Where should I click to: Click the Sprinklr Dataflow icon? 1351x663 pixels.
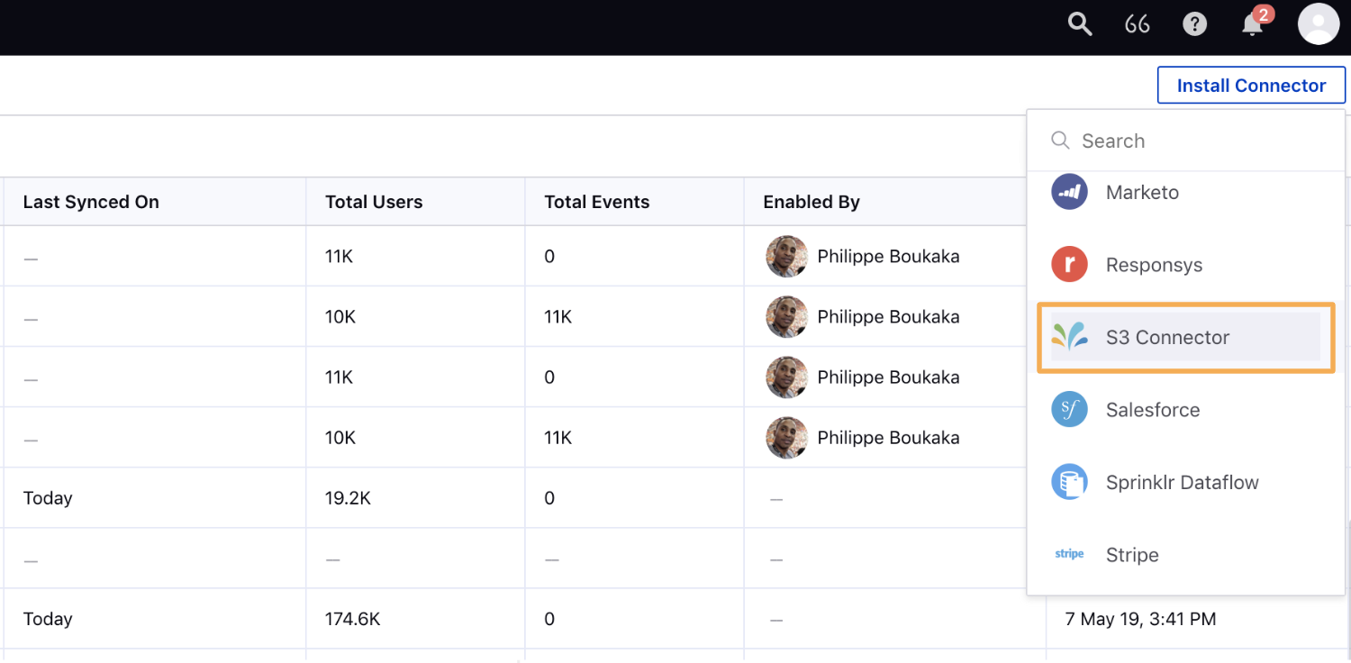1069,482
